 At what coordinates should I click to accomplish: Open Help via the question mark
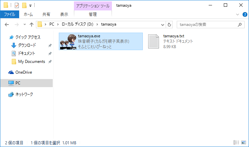[245, 14]
